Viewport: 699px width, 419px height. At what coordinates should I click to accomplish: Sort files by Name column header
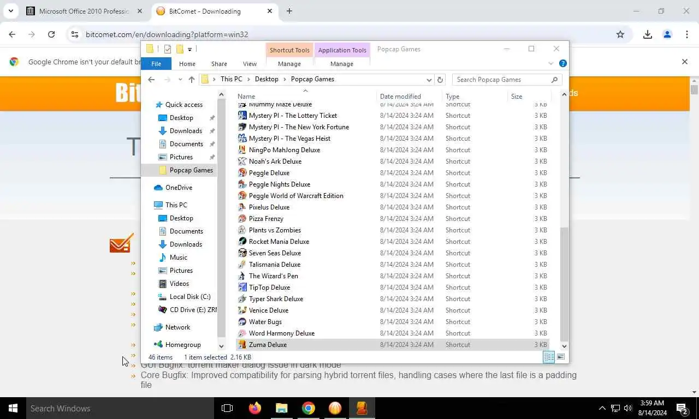tap(306, 97)
